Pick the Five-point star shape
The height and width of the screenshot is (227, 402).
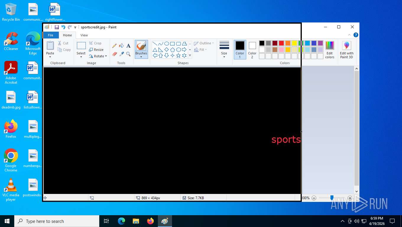[x=178, y=56]
